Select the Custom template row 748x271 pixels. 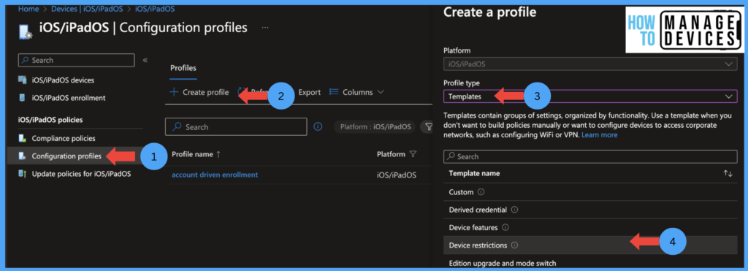coord(590,192)
